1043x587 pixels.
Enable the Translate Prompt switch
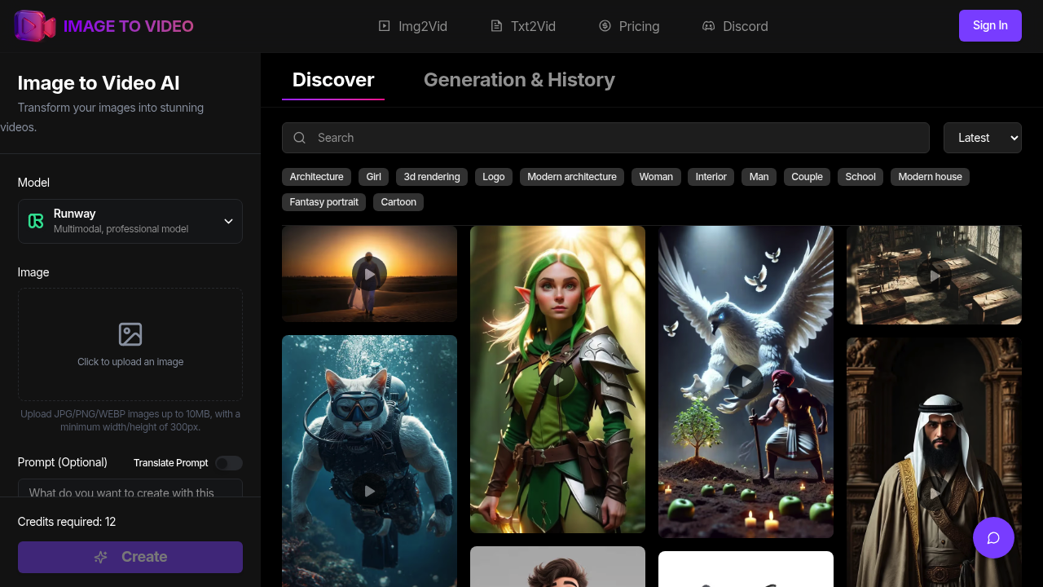click(229, 463)
